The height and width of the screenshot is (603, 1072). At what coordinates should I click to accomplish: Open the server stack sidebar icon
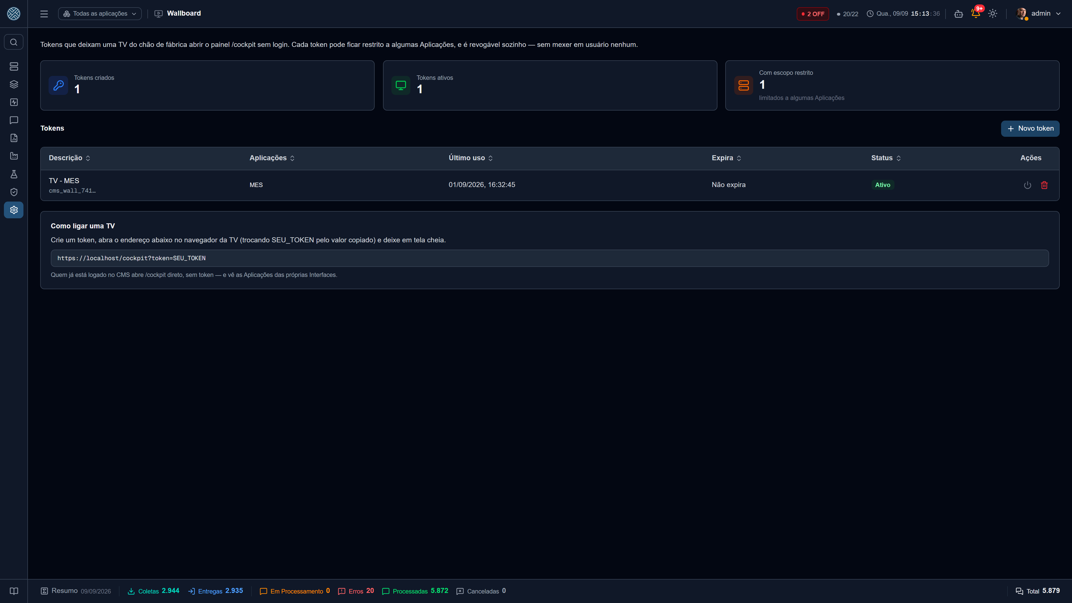14,67
